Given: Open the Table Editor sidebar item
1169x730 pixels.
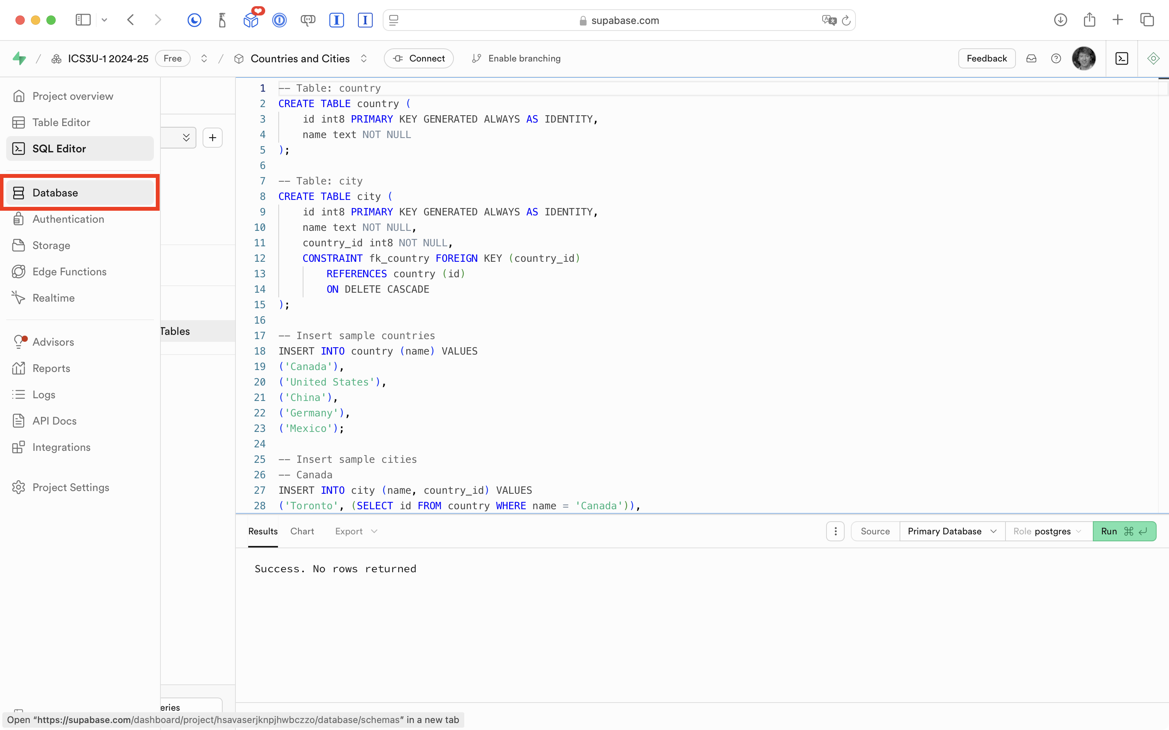Looking at the screenshot, I should [x=61, y=123].
